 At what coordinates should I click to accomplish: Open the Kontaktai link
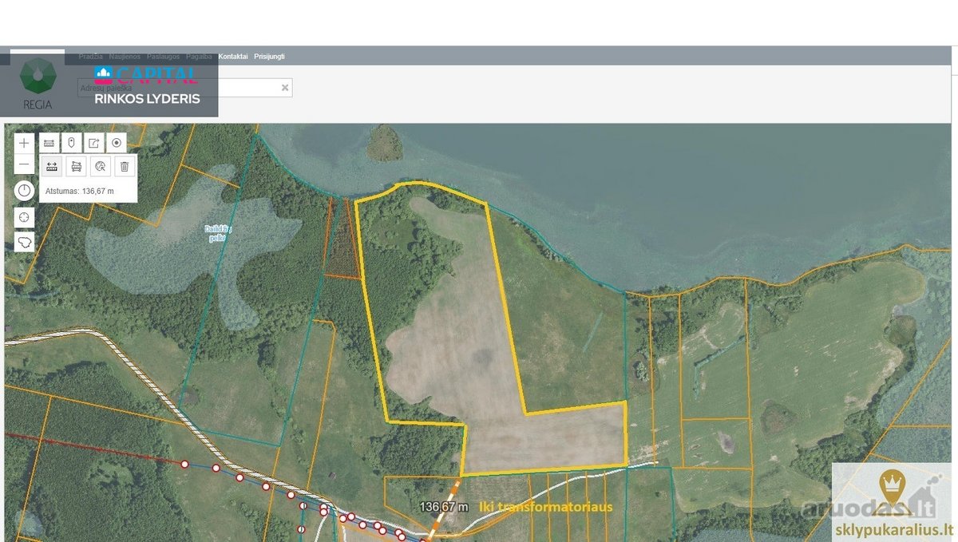[233, 57]
